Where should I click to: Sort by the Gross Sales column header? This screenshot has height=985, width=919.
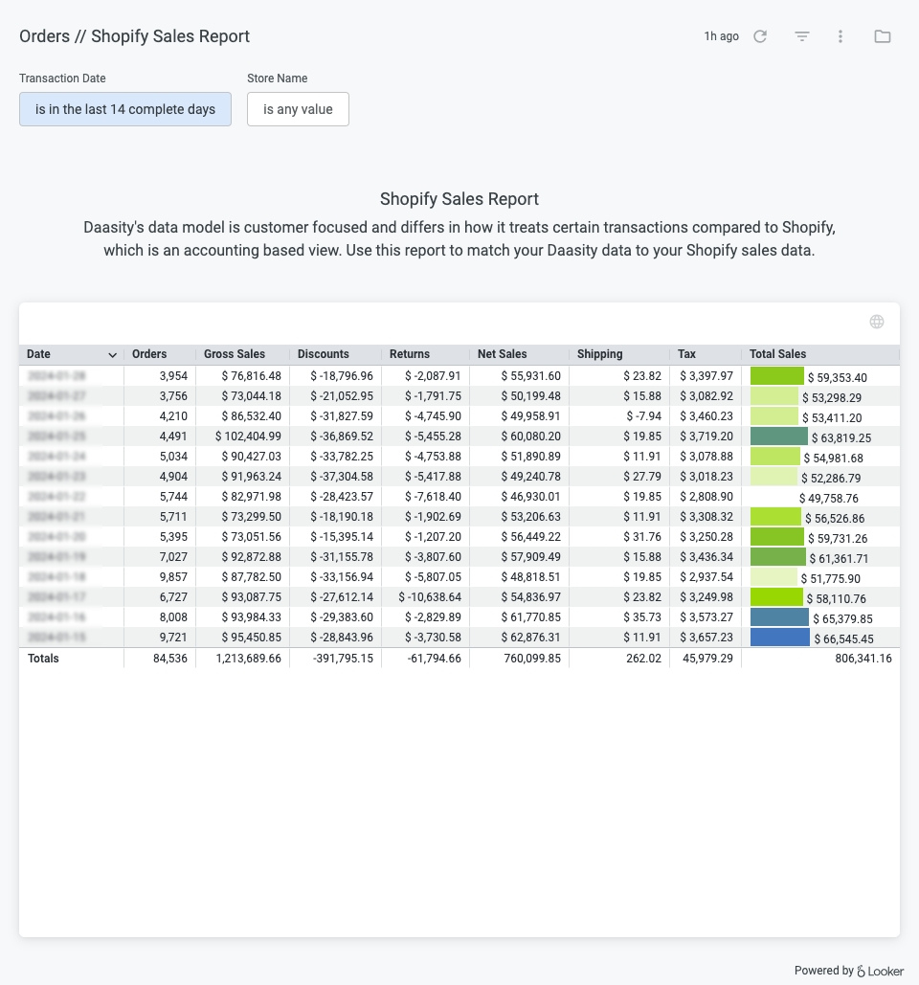(235, 354)
